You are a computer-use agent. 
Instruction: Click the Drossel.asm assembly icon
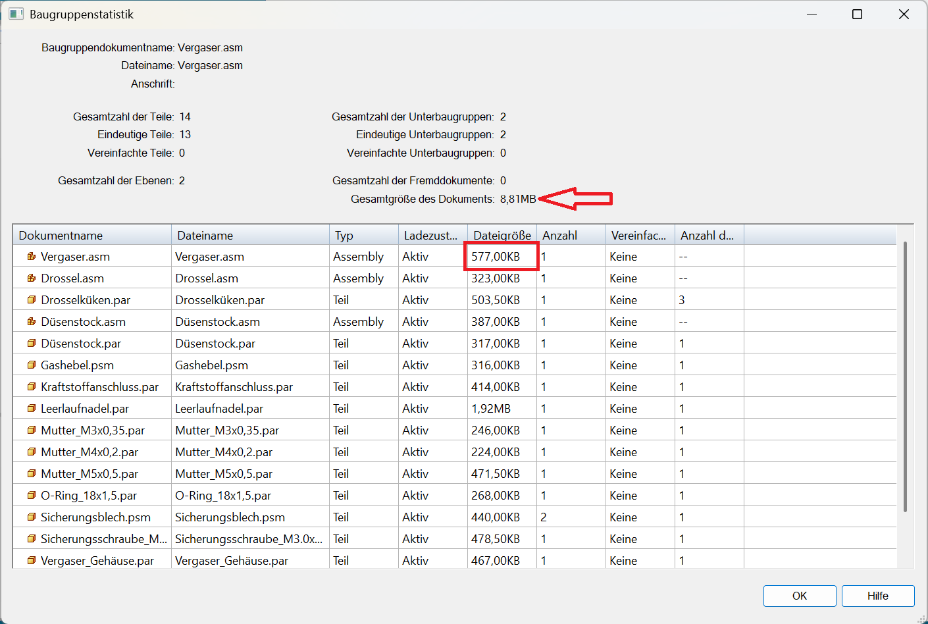(x=31, y=278)
